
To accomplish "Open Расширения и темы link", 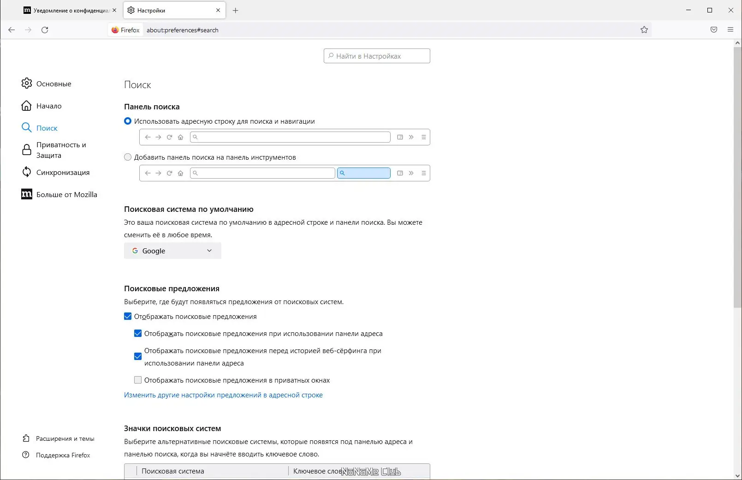I will click(x=65, y=438).
